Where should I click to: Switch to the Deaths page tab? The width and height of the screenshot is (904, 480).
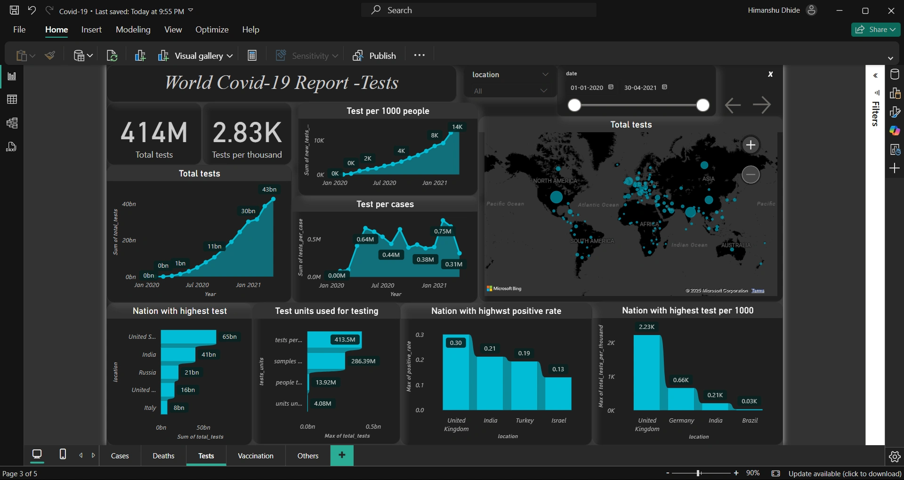[163, 456]
